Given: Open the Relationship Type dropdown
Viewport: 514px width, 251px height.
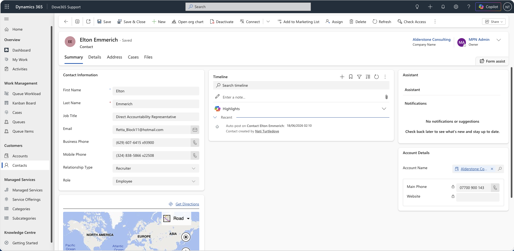Looking at the screenshot, I should pyautogui.click(x=156, y=168).
